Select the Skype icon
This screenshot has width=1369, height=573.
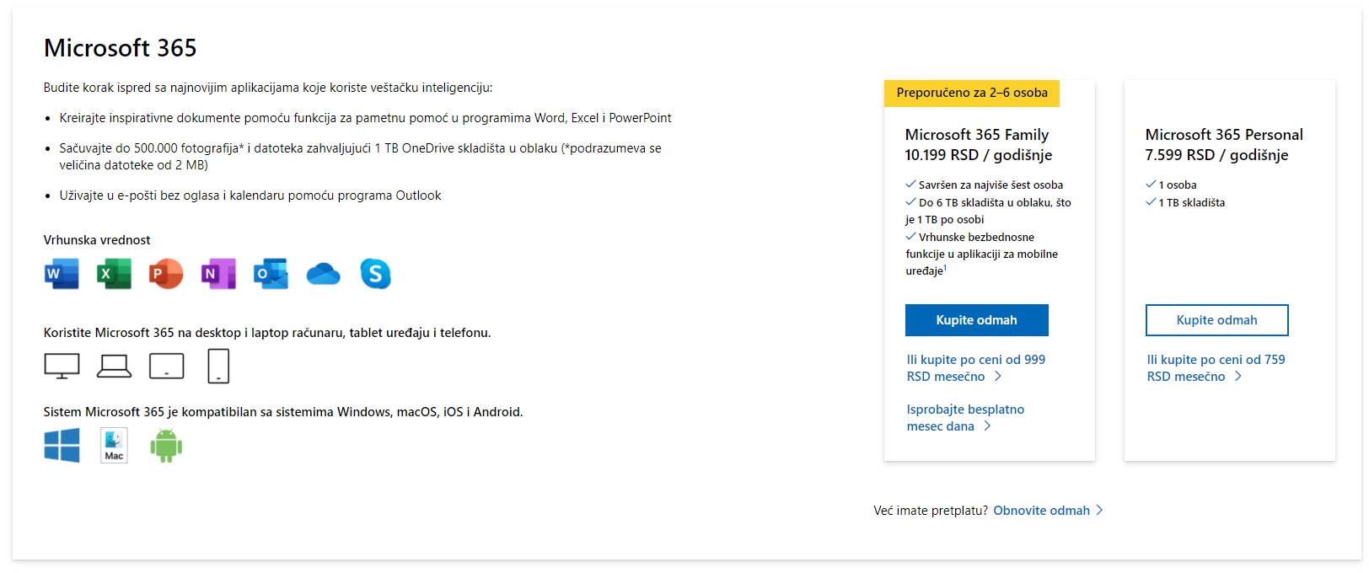(376, 273)
